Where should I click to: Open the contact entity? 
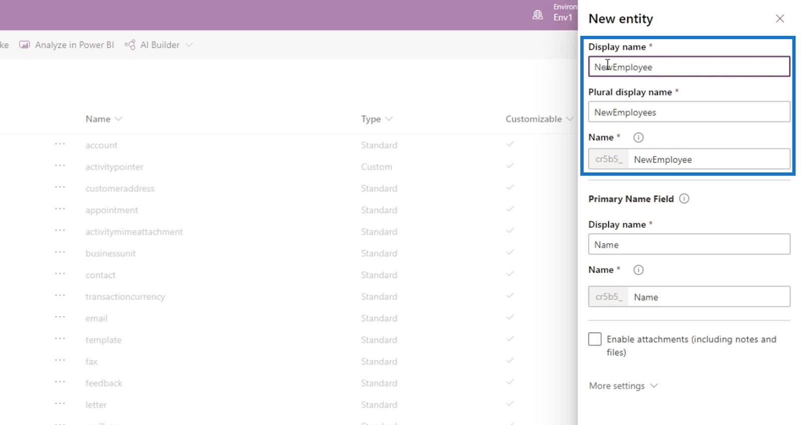[x=101, y=275]
